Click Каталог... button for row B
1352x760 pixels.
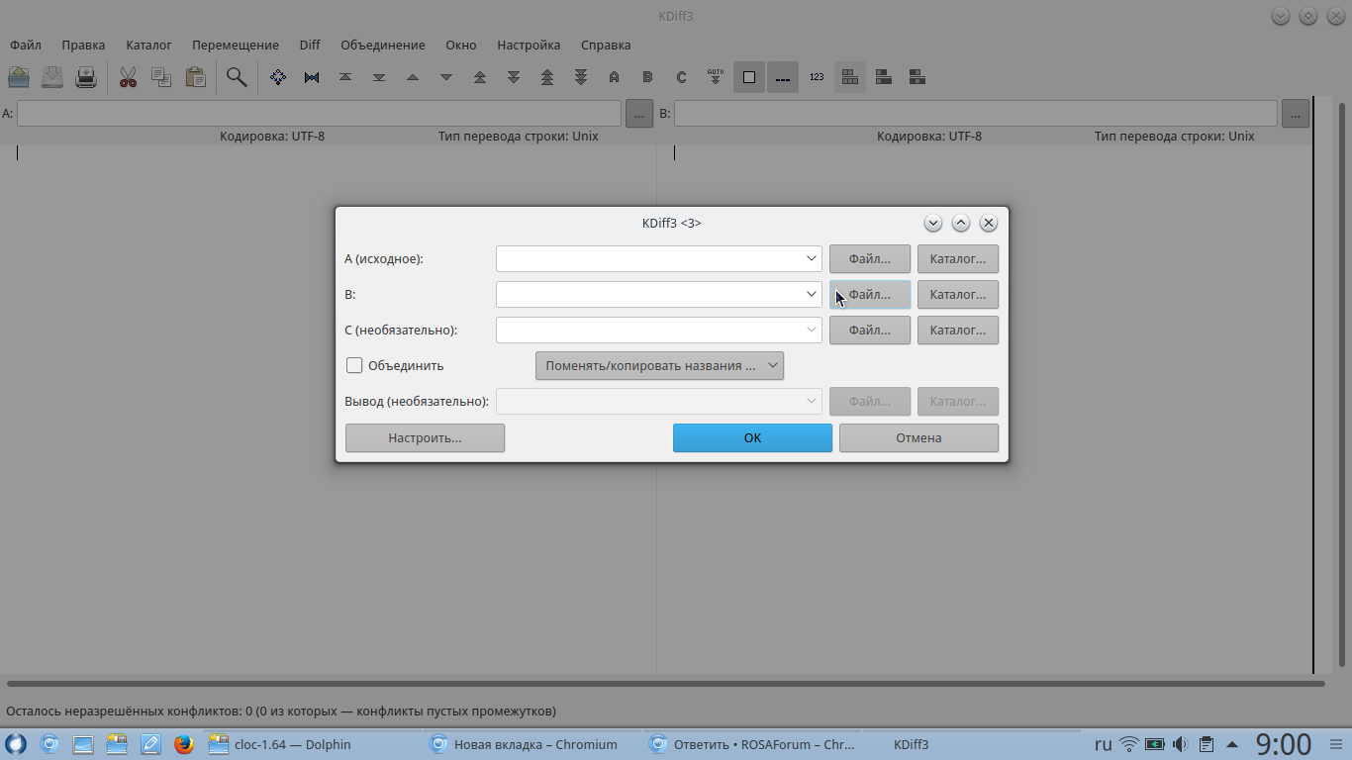pyautogui.click(x=957, y=295)
